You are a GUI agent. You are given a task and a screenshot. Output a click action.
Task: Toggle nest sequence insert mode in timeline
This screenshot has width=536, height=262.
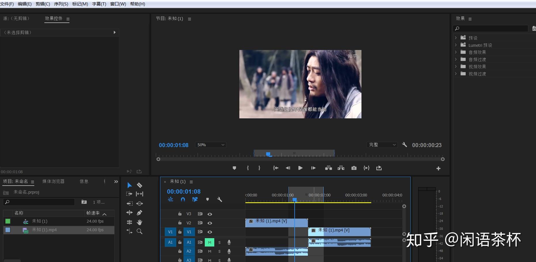pos(171,199)
